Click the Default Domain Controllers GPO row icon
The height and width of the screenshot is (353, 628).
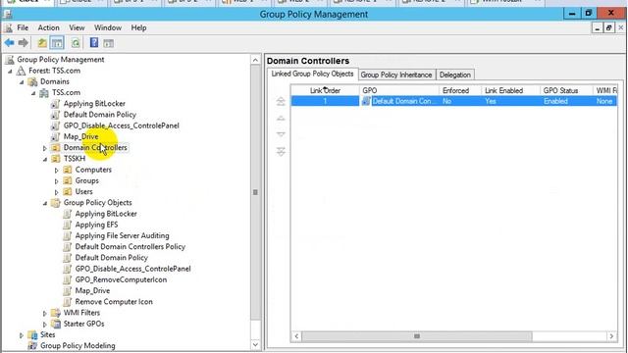(366, 101)
